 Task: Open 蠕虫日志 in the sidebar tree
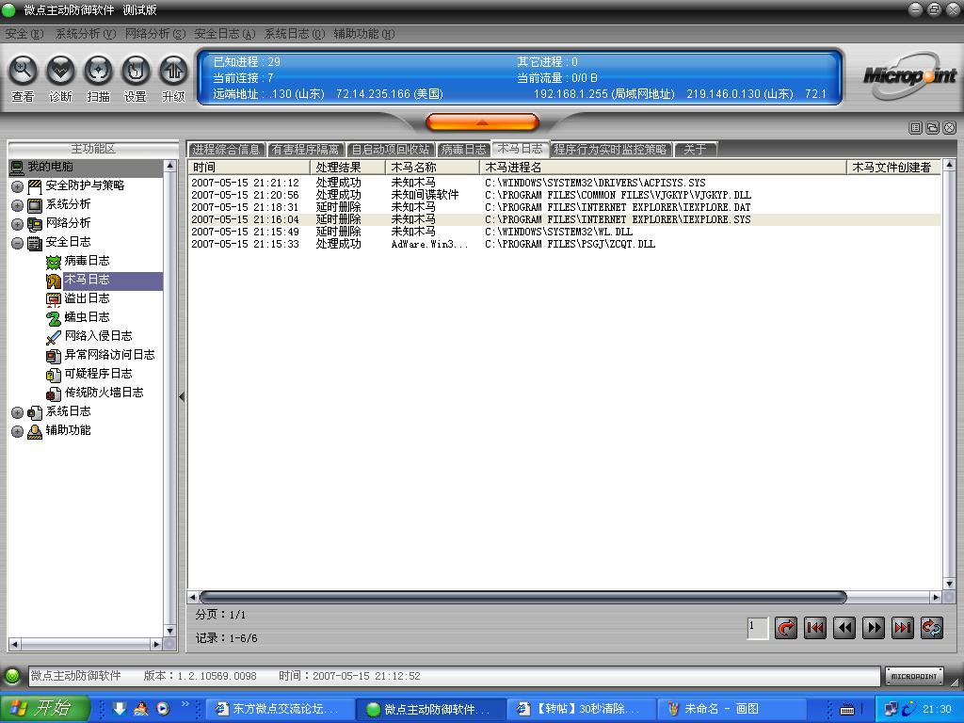87,317
